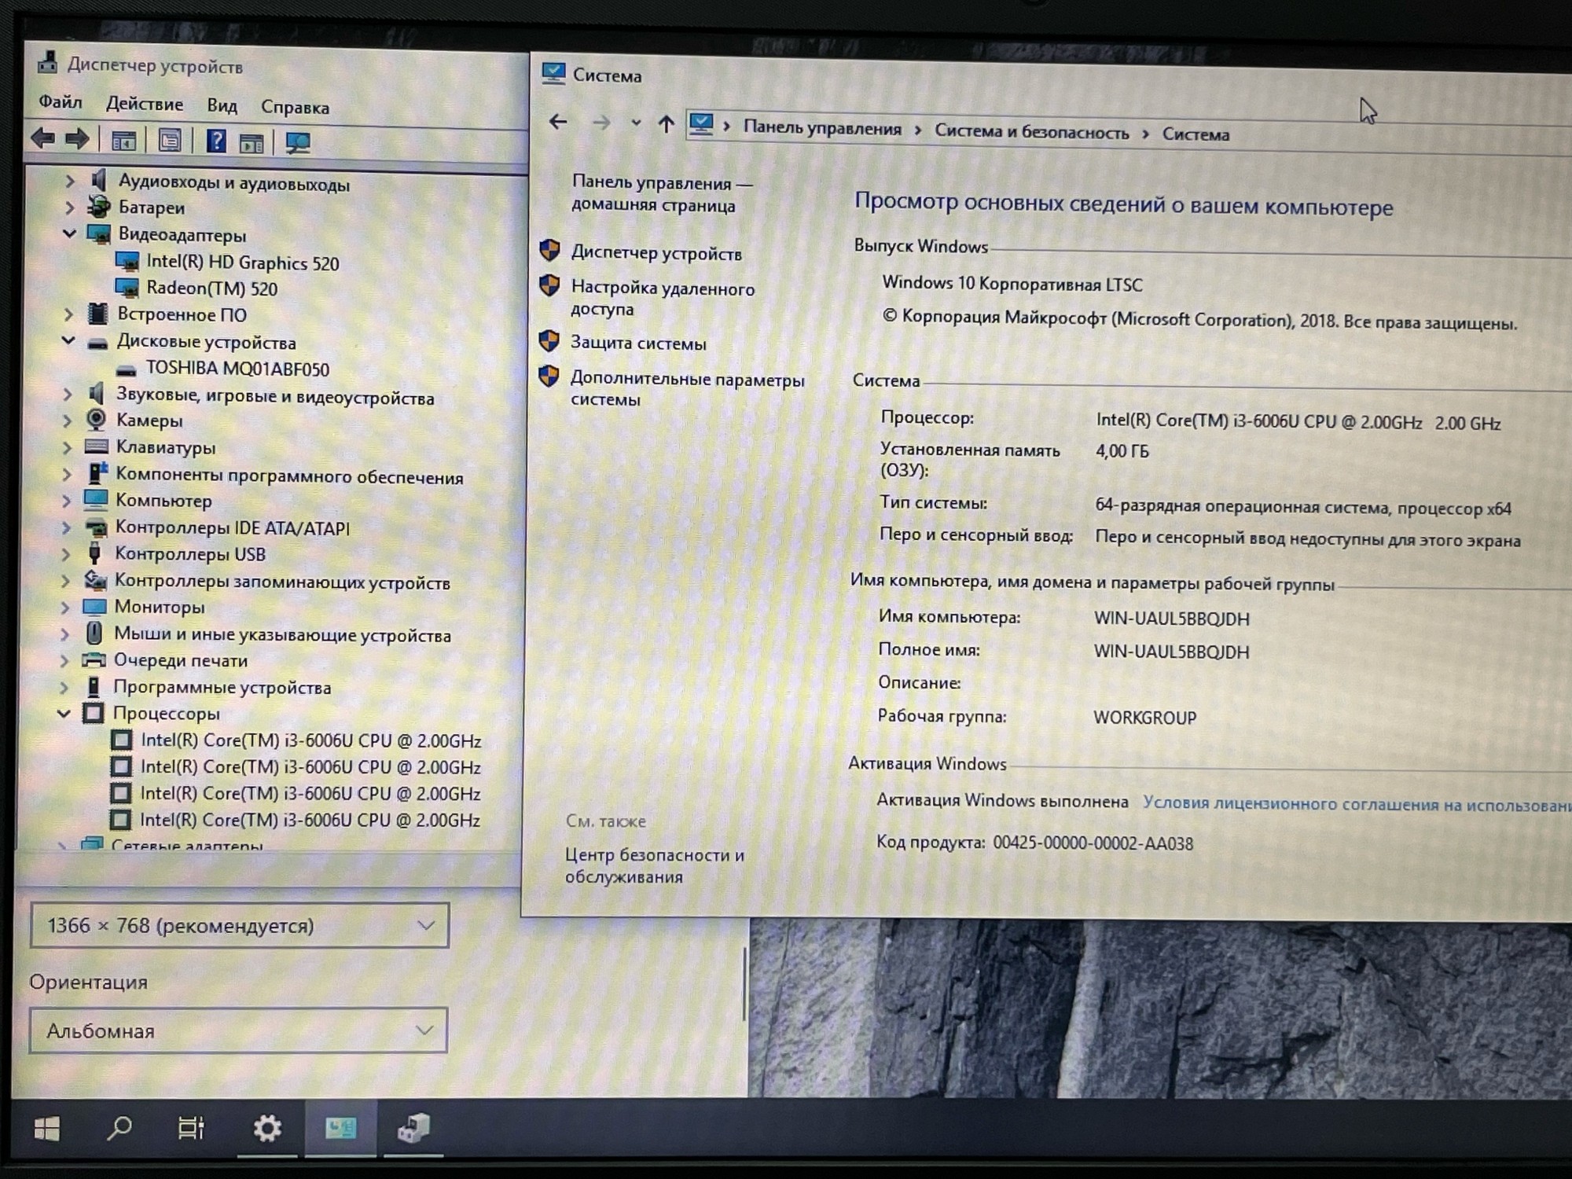The height and width of the screenshot is (1179, 1572).
Task: Click the Settings window vertical scrollbar
Action: tap(744, 984)
